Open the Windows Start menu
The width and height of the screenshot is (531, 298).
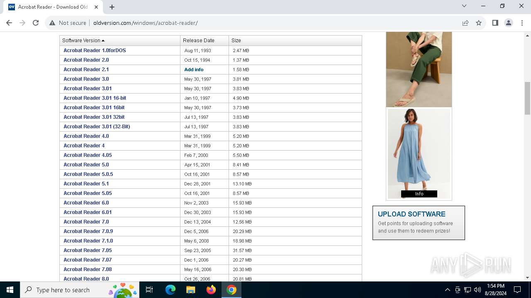coord(10,290)
